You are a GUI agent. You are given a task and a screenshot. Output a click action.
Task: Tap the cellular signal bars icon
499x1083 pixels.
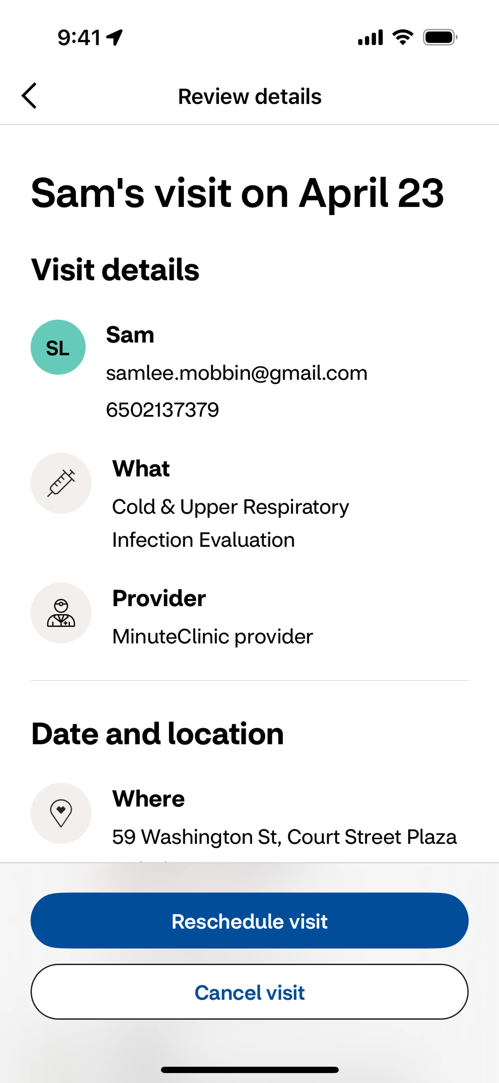(370, 37)
